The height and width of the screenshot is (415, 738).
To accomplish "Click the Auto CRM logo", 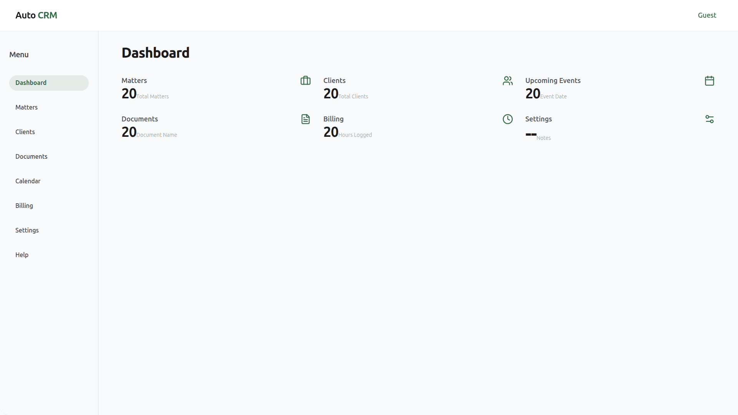I will (x=36, y=15).
